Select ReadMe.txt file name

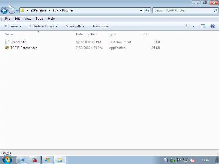coord(18,42)
